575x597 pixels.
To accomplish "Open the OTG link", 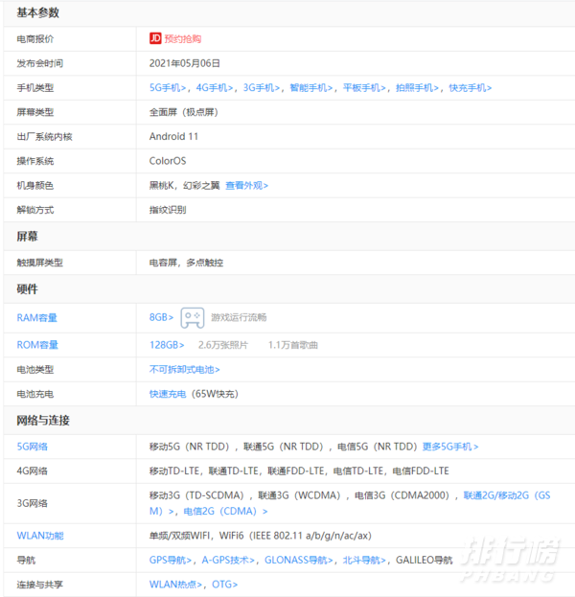I will point(224,585).
